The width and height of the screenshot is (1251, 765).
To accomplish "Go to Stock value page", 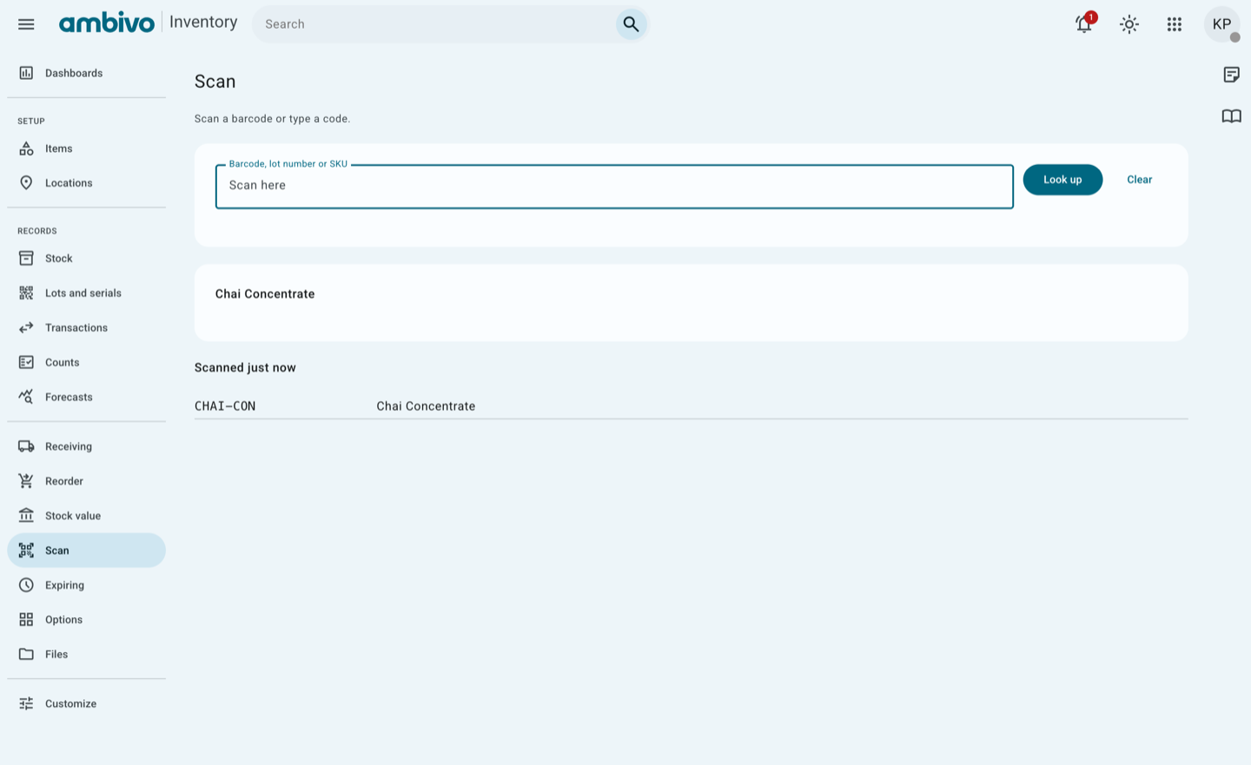I will point(86,516).
